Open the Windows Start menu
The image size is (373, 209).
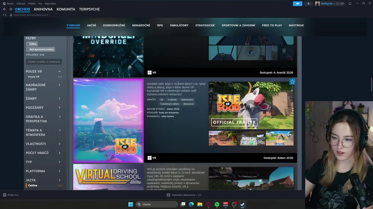coord(131,204)
